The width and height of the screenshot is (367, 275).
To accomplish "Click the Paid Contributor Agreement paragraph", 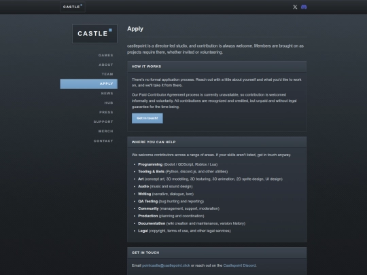I will tap(214, 100).
